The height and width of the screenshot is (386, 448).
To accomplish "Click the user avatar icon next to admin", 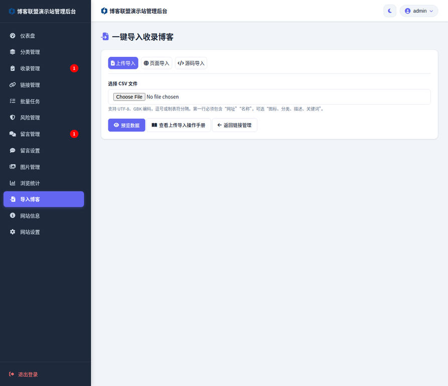I will pyautogui.click(x=408, y=11).
